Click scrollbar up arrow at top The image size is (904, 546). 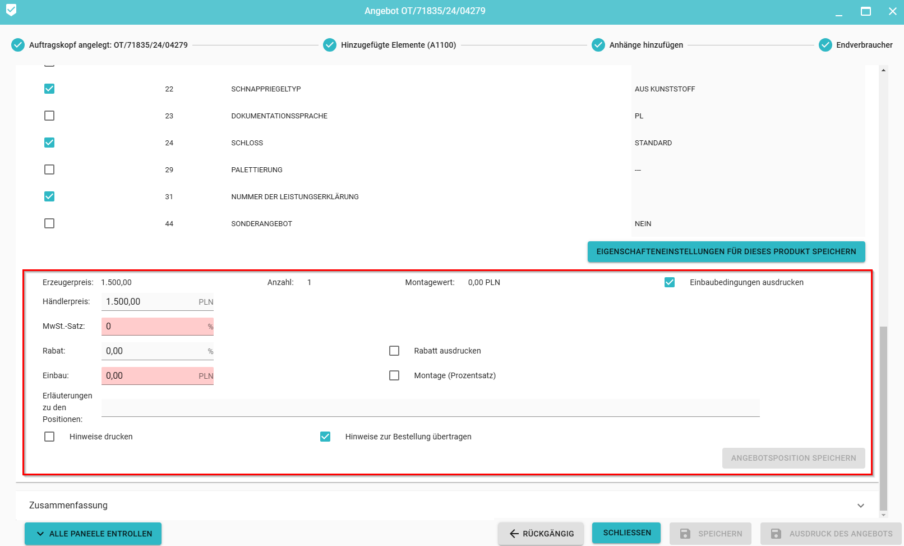click(884, 70)
